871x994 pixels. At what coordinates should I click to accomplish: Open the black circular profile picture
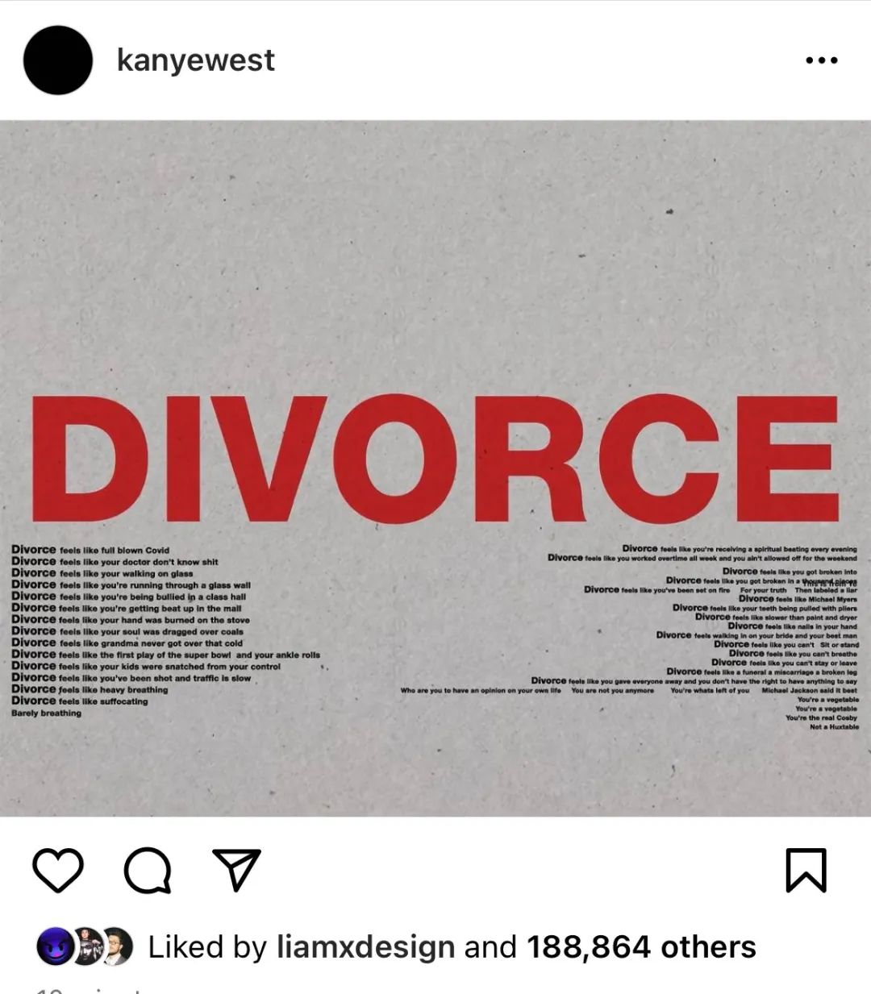[57, 60]
